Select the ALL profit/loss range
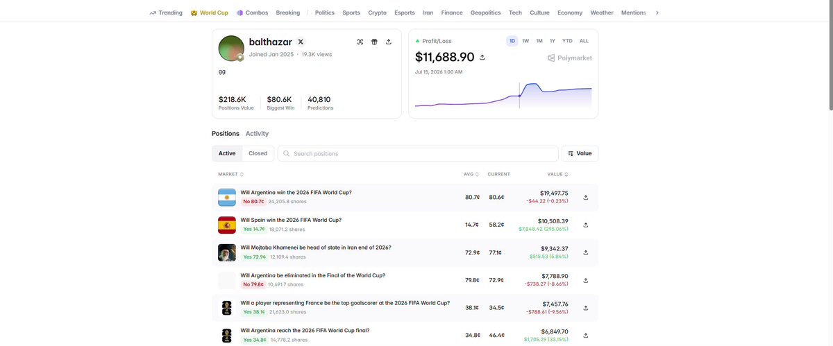 click(x=584, y=41)
